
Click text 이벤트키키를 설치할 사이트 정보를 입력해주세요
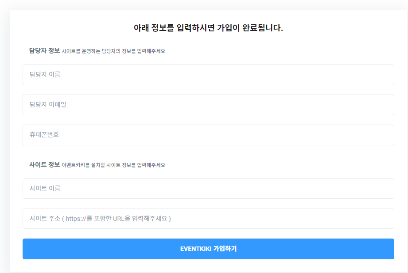pos(113,165)
